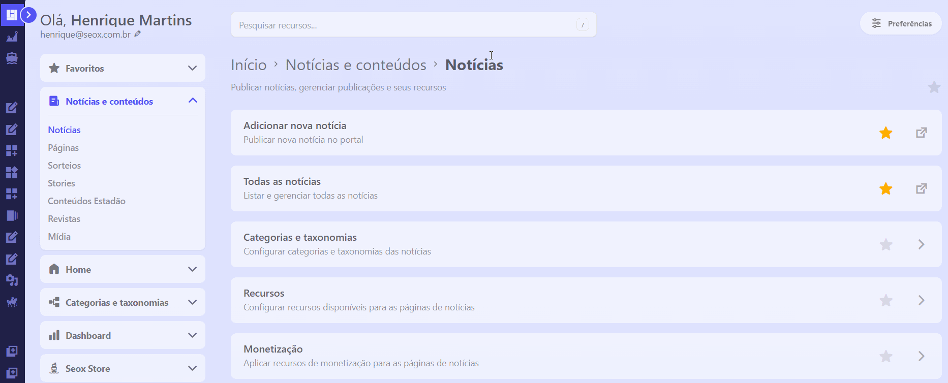The height and width of the screenshot is (383, 948).
Task: Click the dashboard grid icon at sidebar top
Action: pyautogui.click(x=12, y=15)
